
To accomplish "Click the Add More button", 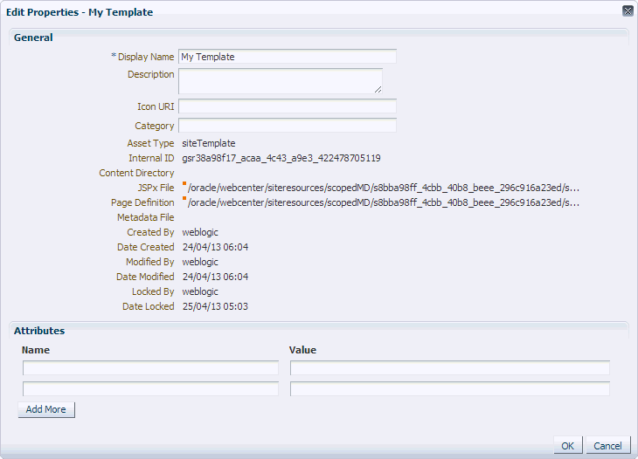I will coord(46,409).
